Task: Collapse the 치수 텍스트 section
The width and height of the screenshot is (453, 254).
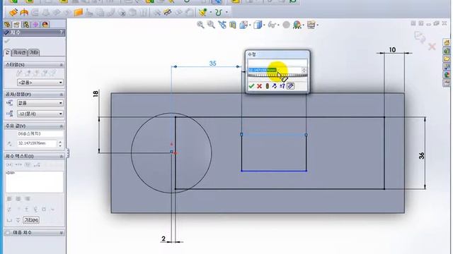Action: (x=61, y=156)
